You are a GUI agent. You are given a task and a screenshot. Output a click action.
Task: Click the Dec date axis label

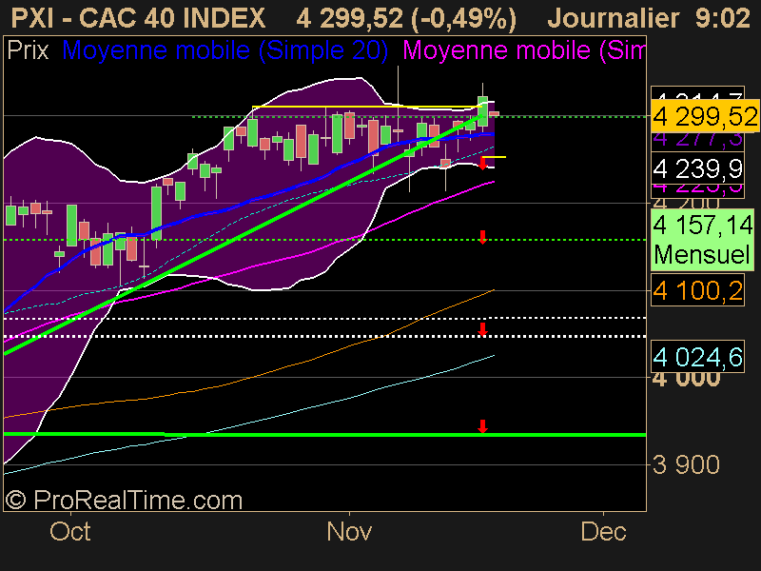[x=603, y=532]
